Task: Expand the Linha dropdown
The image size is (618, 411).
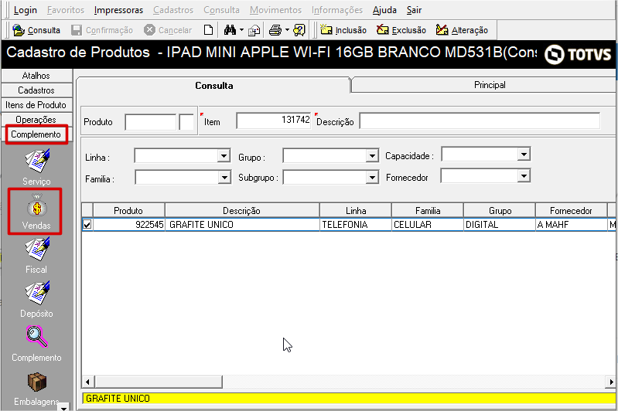Action: click(x=224, y=156)
